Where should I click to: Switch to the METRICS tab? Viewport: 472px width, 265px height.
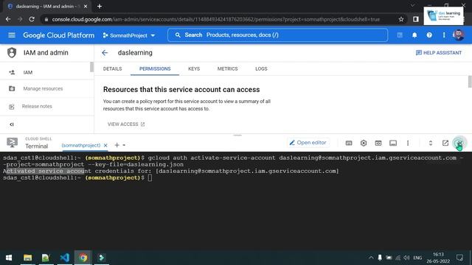coord(228,68)
